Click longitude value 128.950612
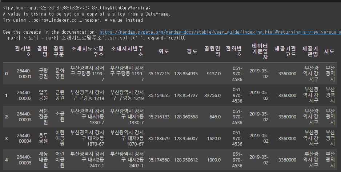 pos(186,160)
